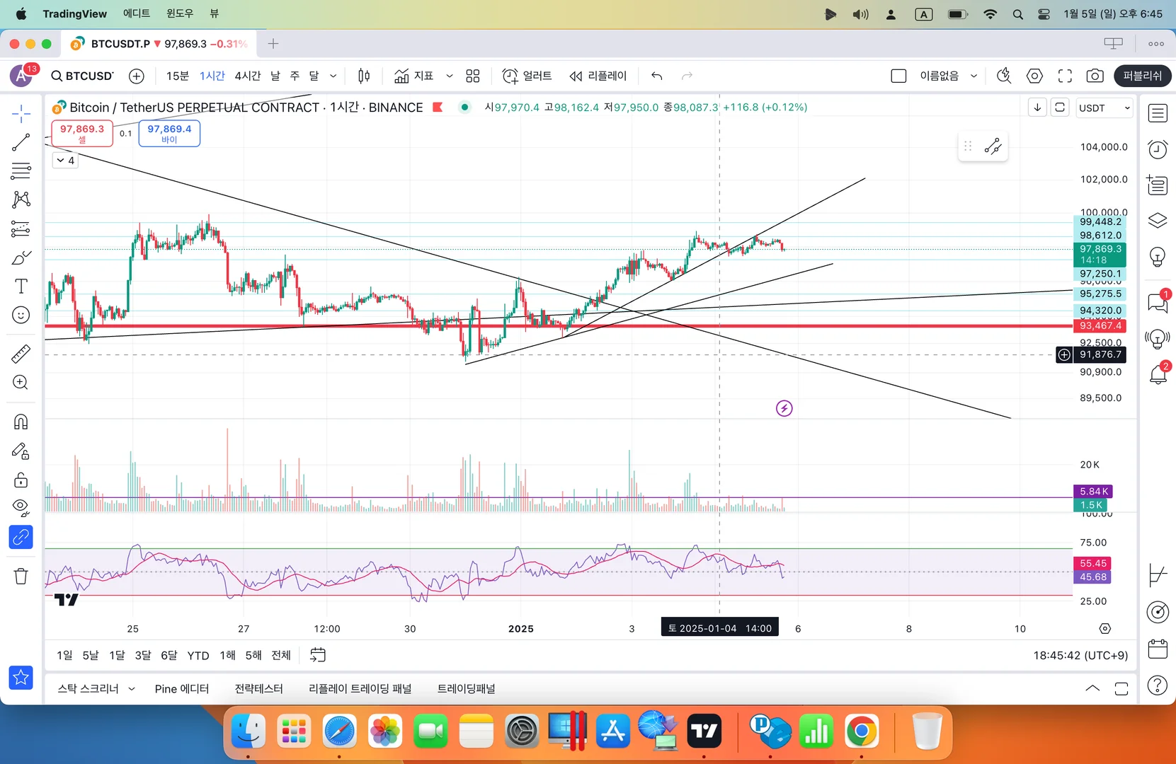Remove drawings with trash icon
Viewport: 1176px width, 764px height.
click(21, 577)
